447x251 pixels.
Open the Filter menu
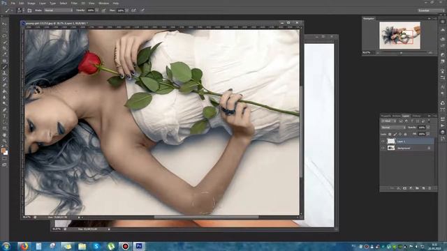[x=74, y=3]
